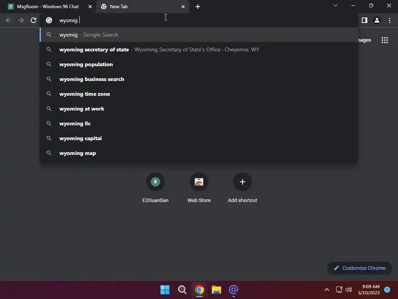Select the wyoming population suggestion

(x=199, y=64)
